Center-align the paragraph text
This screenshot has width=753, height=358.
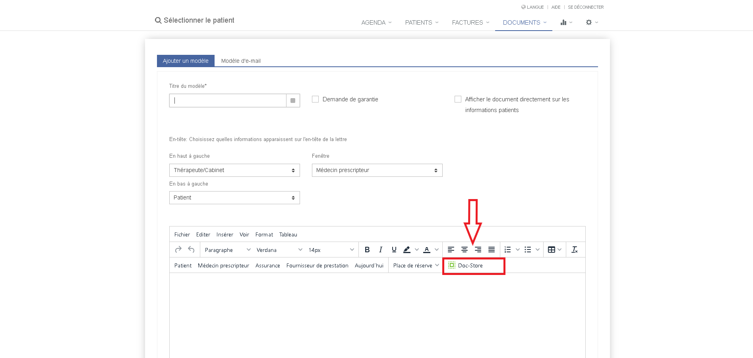(x=464, y=250)
